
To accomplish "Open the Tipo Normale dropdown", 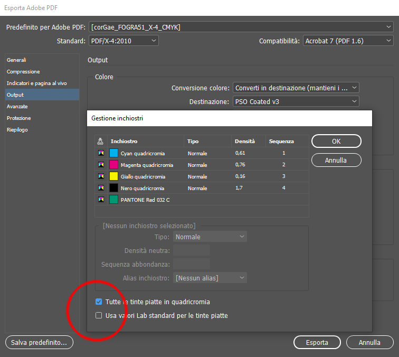I will (210, 237).
